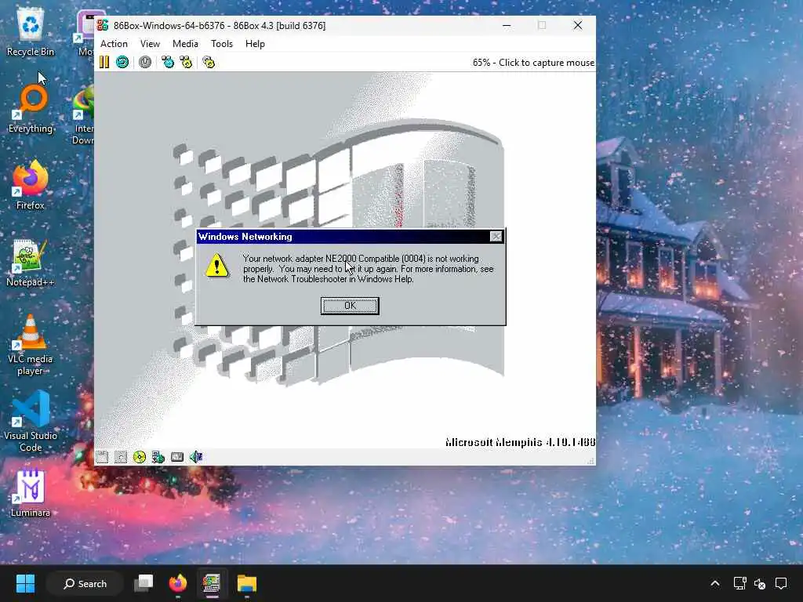Open Firefox from the taskbar
The width and height of the screenshot is (803, 602).
coord(178,583)
